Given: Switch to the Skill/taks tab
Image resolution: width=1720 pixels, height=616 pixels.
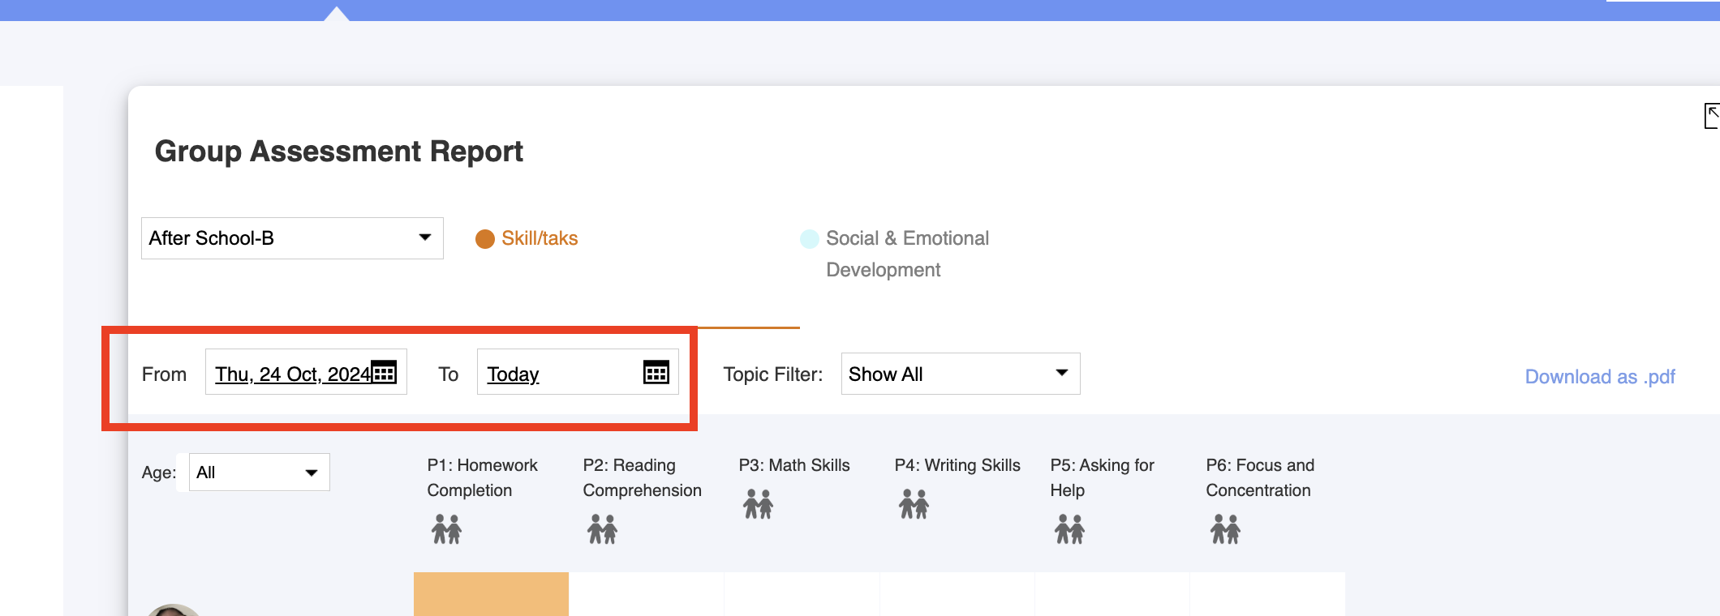Looking at the screenshot, I should click(x=527, y=238).
